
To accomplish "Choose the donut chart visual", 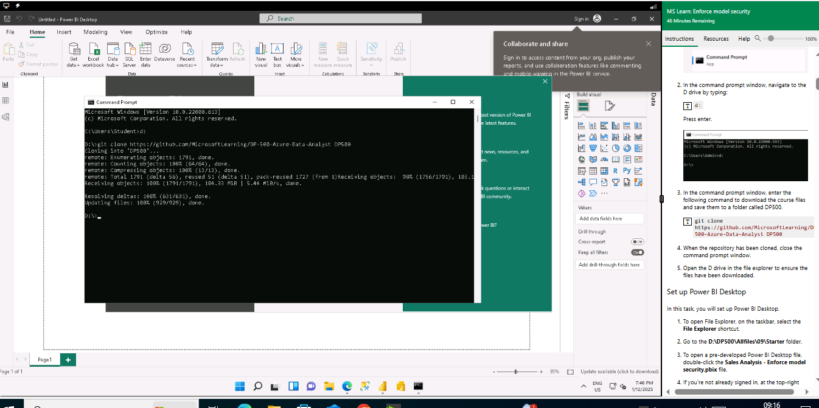I will [627, 148].
